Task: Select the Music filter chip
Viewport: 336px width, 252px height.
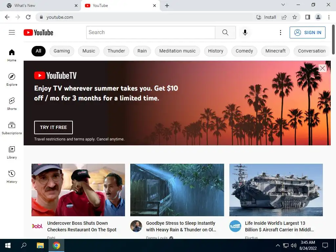Action: coord(89,51)
